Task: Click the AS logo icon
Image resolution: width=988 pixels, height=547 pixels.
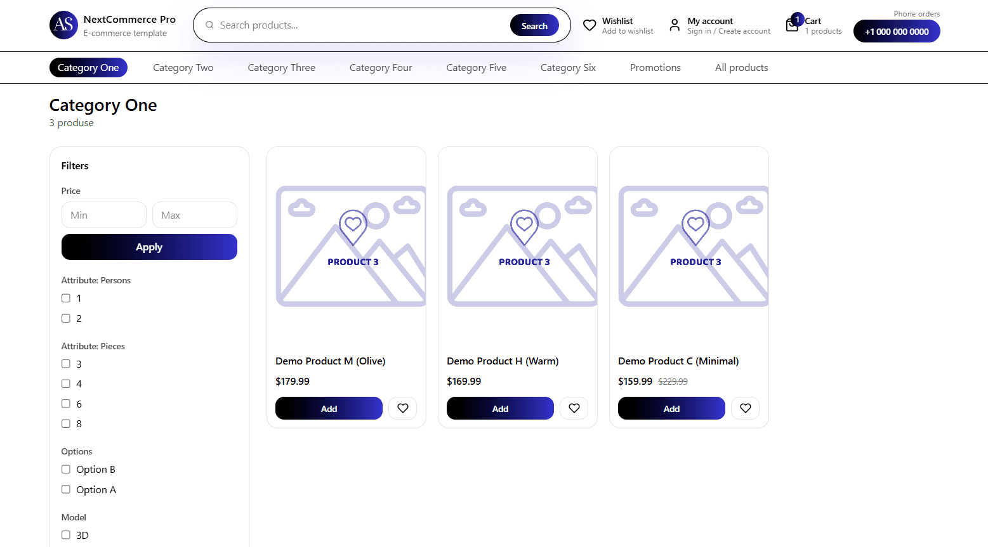Action: (63, 25)
